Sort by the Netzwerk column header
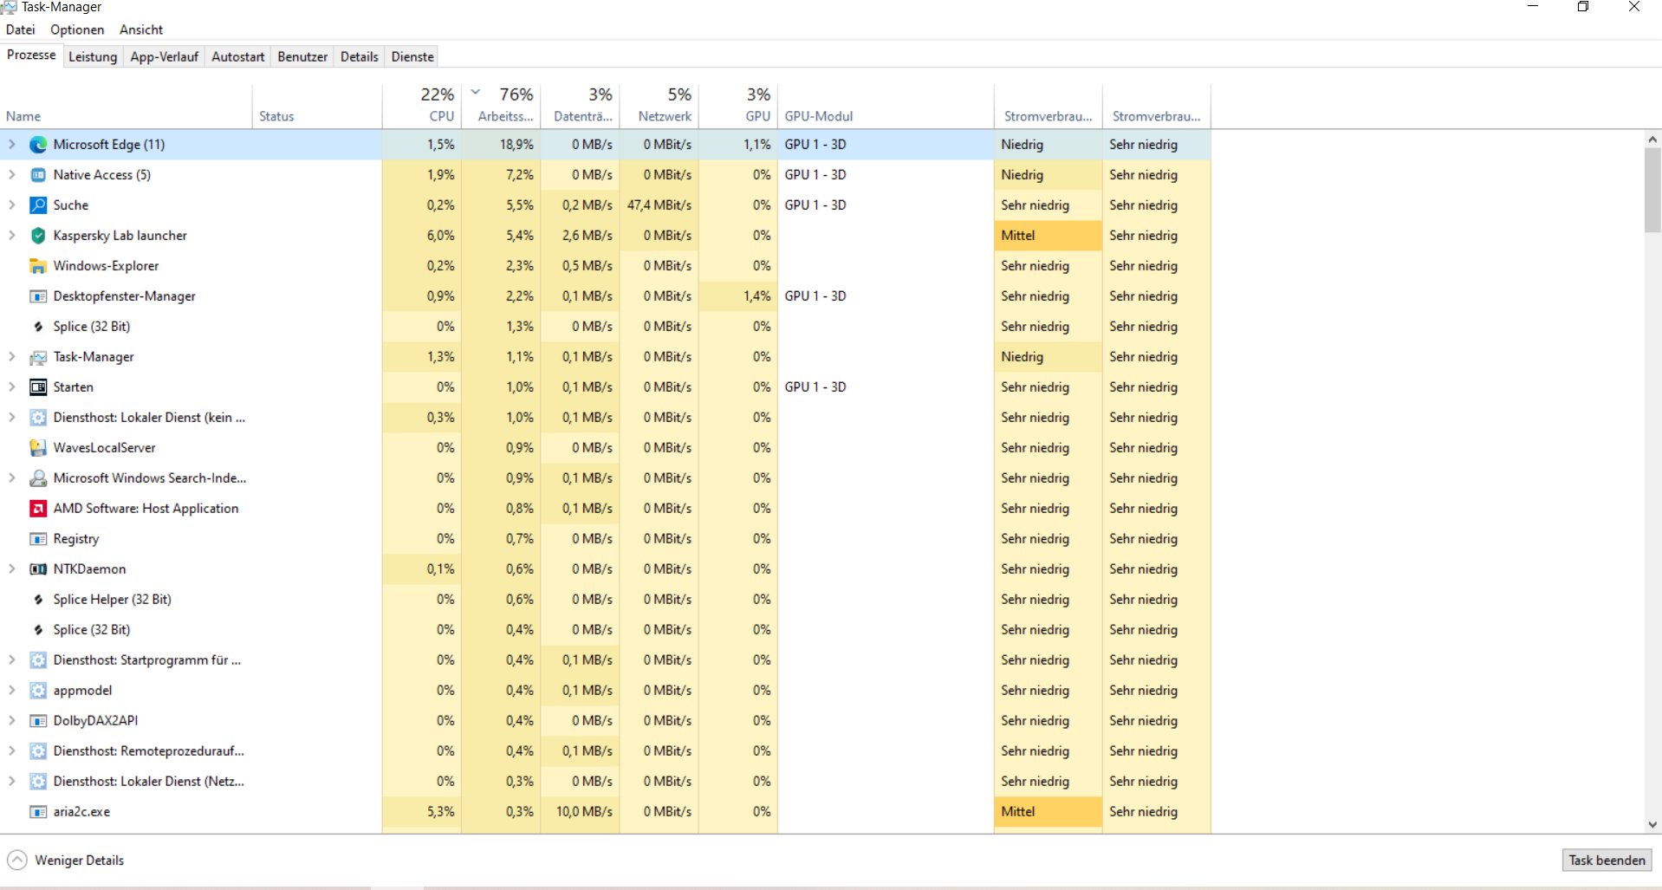Image resolution: width=1662 pixels, height=890 pixels. point(659,106)
